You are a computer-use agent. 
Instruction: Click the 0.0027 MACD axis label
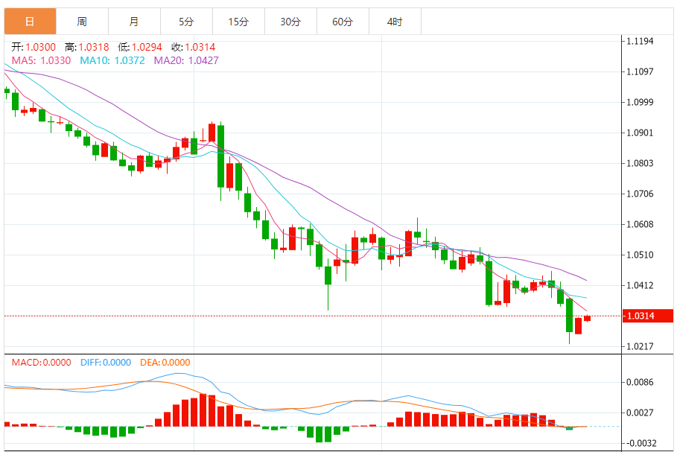[640, 413]
